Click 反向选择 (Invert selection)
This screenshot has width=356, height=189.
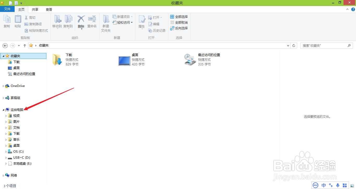tap(179, 28)
